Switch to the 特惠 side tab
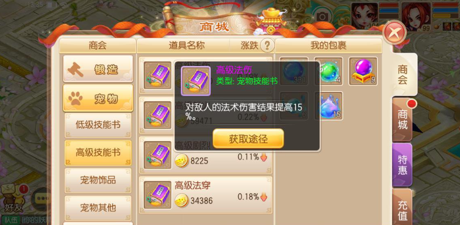Screen dimensions: 460x225 click(403, 165)
